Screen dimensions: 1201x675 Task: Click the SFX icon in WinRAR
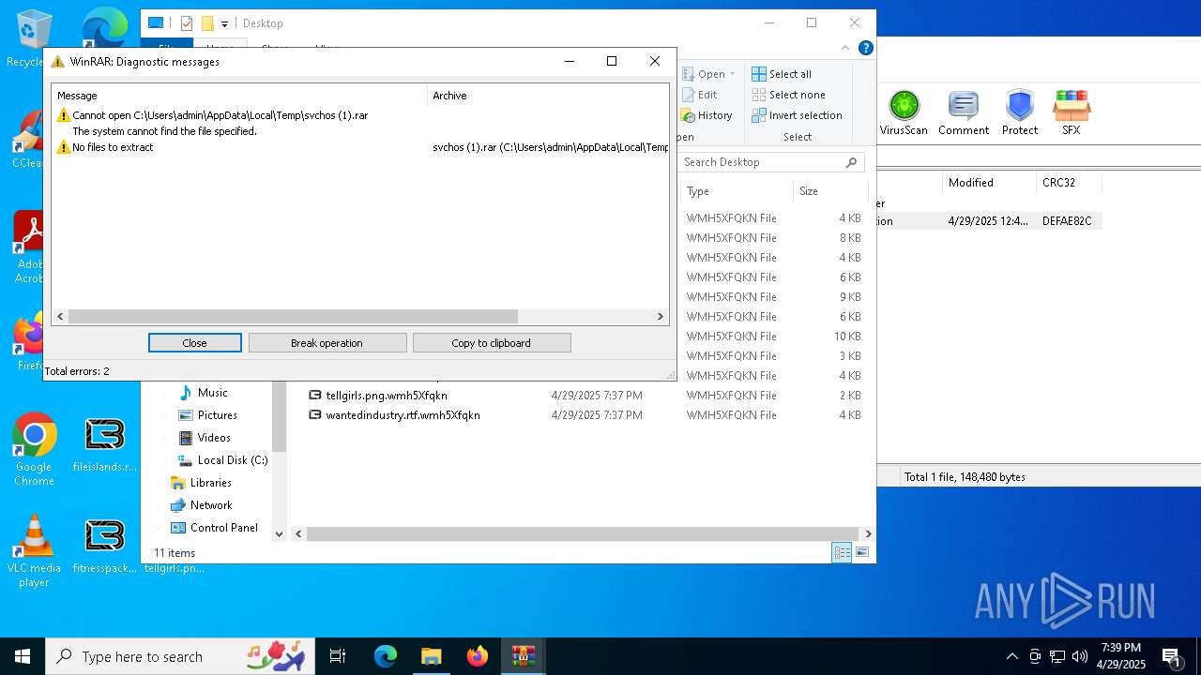pyautogui.click(x=1071, y=112)
